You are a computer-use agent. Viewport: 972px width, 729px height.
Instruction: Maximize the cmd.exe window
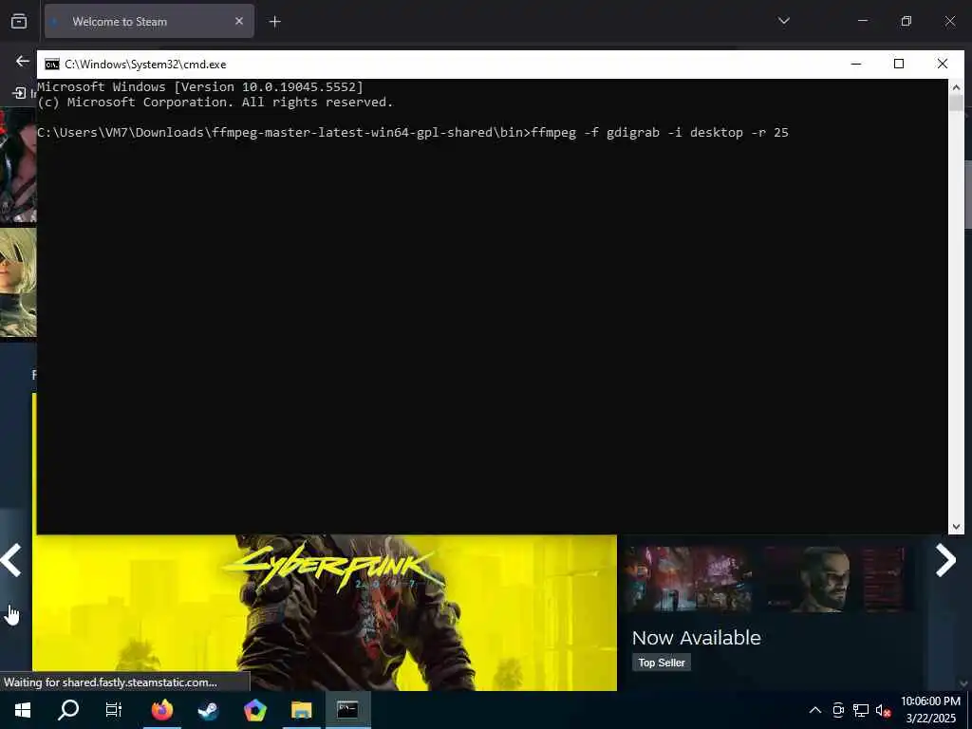(x=899, y=64)
